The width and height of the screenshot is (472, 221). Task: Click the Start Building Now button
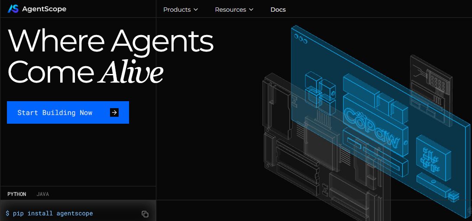tap(68, 112)
